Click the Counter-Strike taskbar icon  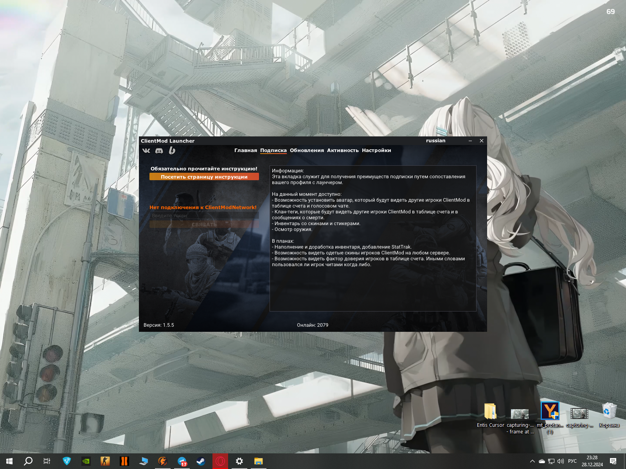(105, 461)
